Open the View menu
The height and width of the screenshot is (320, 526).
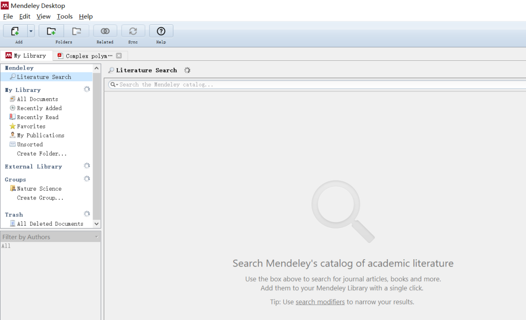coord(43,17)
